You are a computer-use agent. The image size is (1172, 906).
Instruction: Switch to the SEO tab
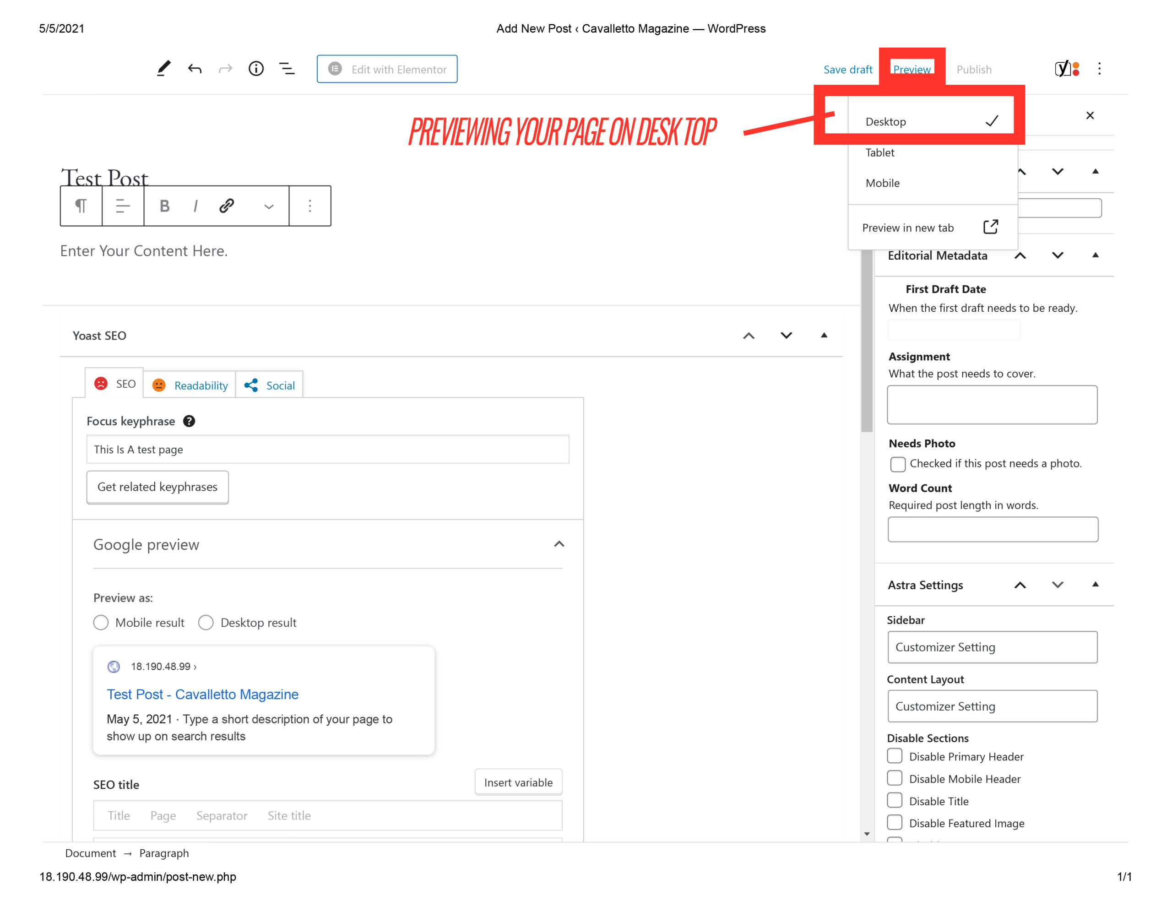coord(114,383)
